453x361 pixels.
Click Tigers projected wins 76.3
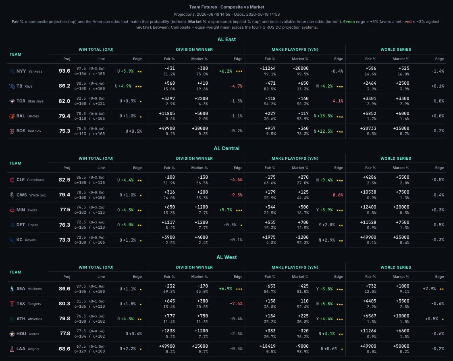pyautogui.click(x=65, y=225)
